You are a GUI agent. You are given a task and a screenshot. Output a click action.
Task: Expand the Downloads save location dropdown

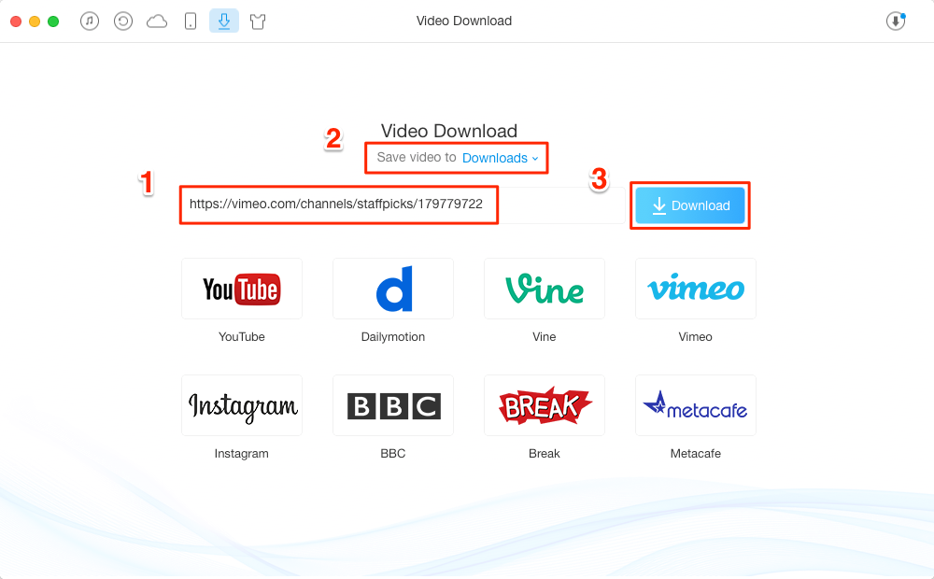pos(501,158)
